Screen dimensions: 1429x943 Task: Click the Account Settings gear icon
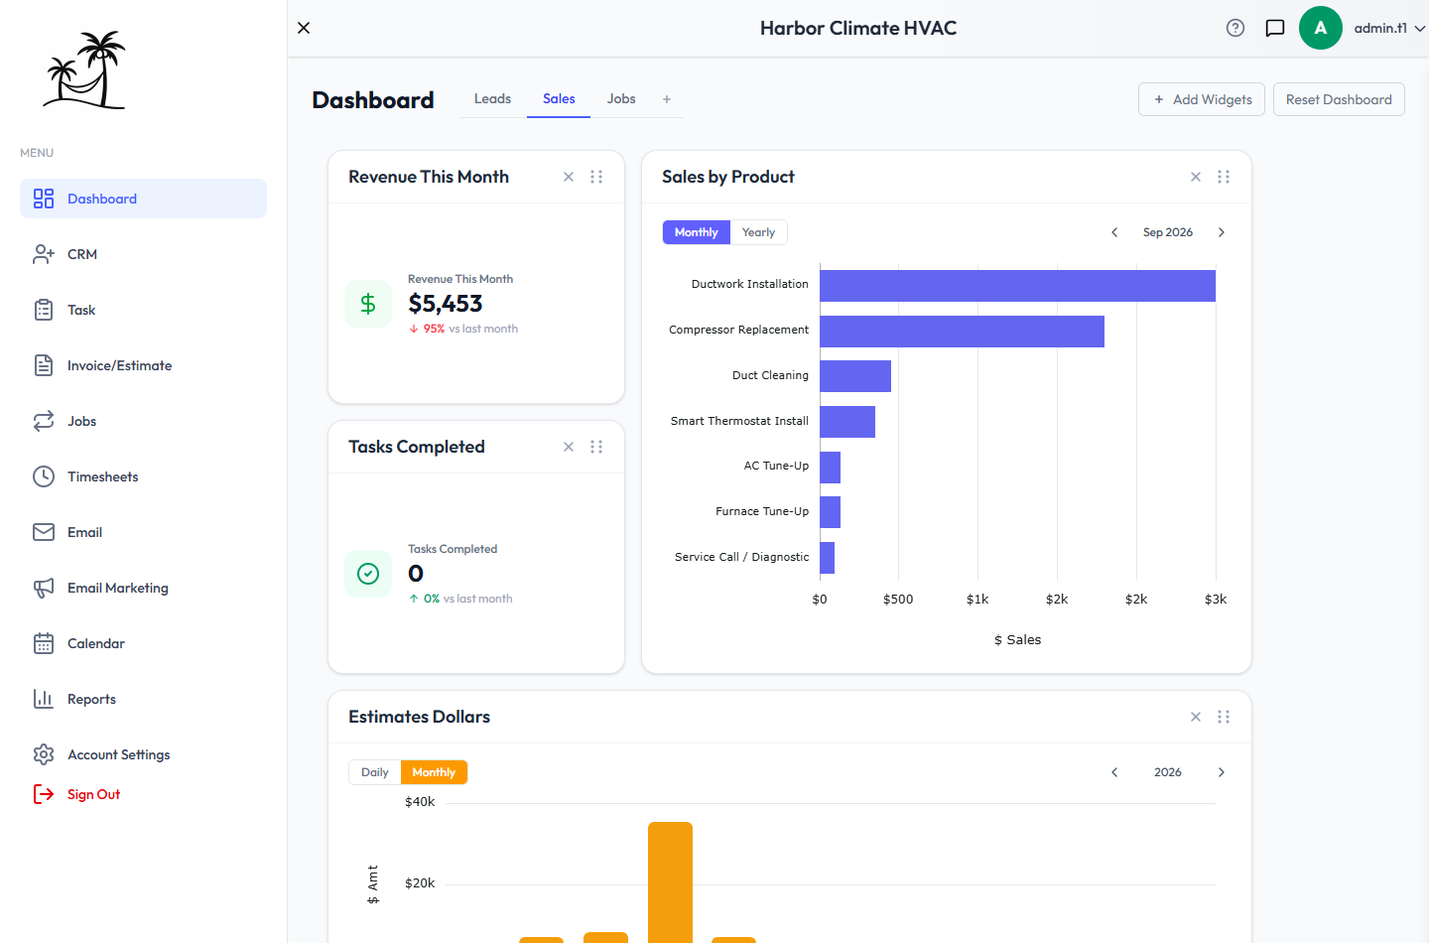(x=44, y=754)
